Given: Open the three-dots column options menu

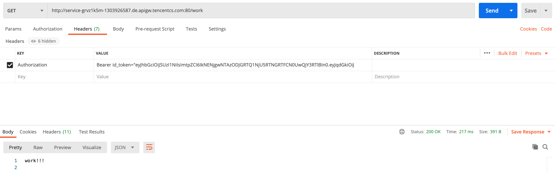Looking at the screenshot, I should (x=487, y=53).
